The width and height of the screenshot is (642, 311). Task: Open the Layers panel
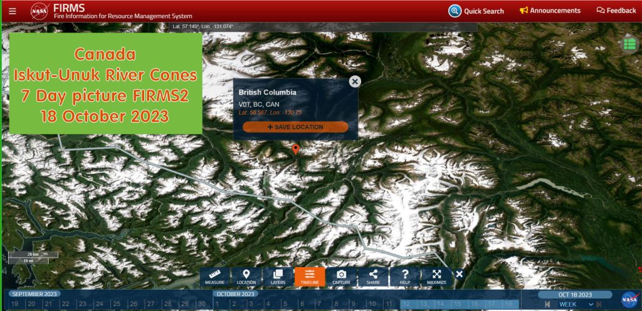click(278, 277)
